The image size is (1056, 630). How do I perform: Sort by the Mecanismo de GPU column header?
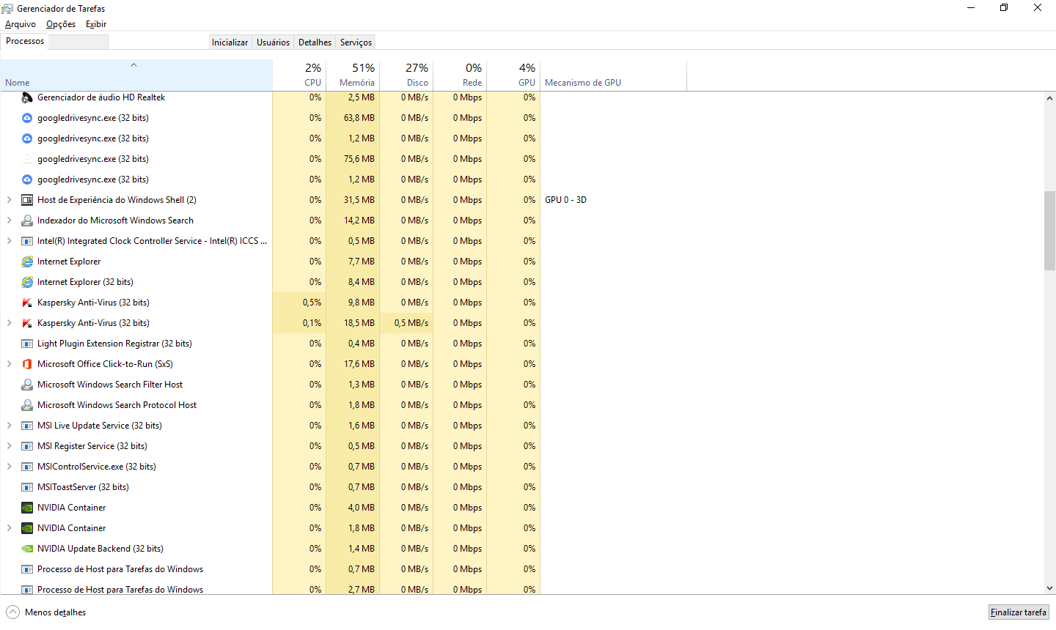[613, 75]
